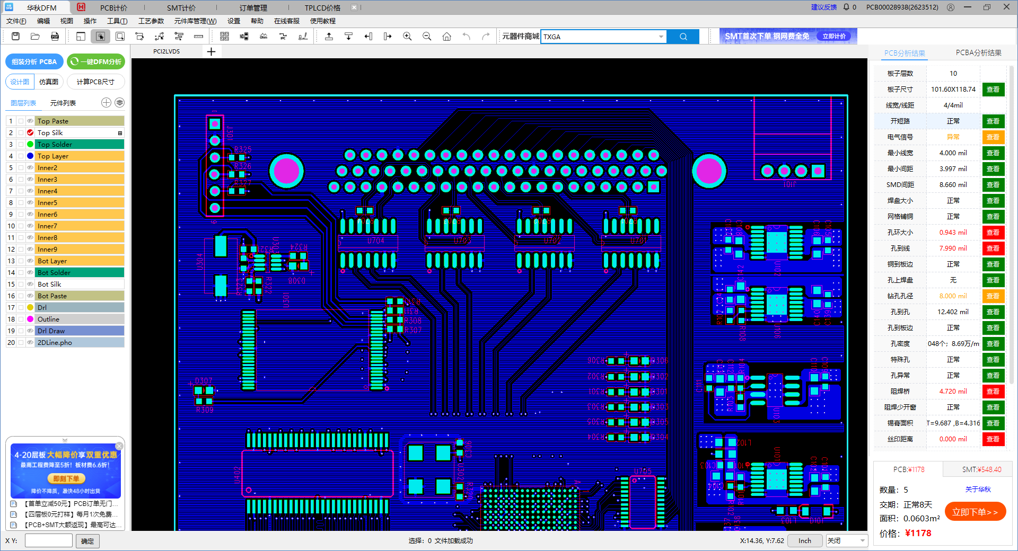Click the zoom in magnifier icon

point(407,37)
